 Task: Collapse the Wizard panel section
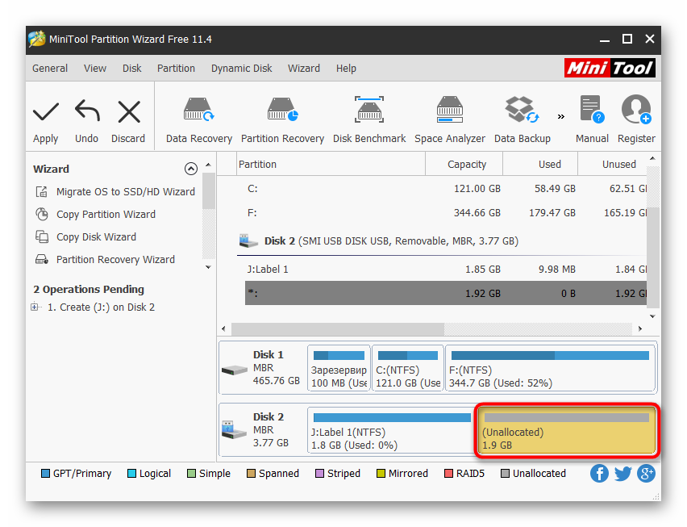tap(191, 169)
